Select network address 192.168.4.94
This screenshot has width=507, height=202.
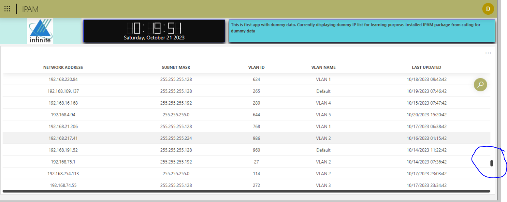[63, 115]
